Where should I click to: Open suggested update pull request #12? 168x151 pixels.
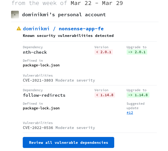pyautogui.click(x=130, y=113)
